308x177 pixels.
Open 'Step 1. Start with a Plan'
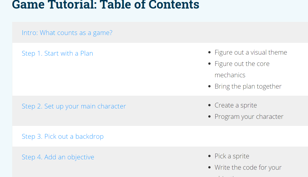pyautogui.click(x=57, y=53)
